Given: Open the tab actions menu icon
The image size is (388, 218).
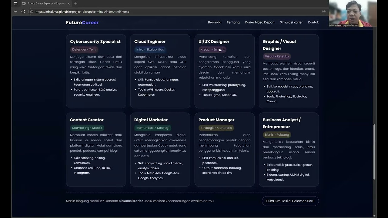Looking at the screenshot, I should [x=15, y=3].
